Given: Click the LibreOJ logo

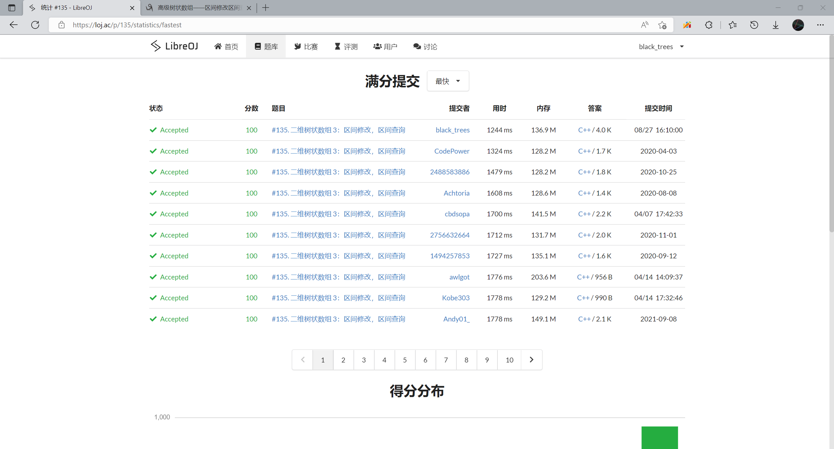Looking at the screenshot, I should coord(174,46).
